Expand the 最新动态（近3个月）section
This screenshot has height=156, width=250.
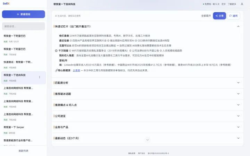238,138
